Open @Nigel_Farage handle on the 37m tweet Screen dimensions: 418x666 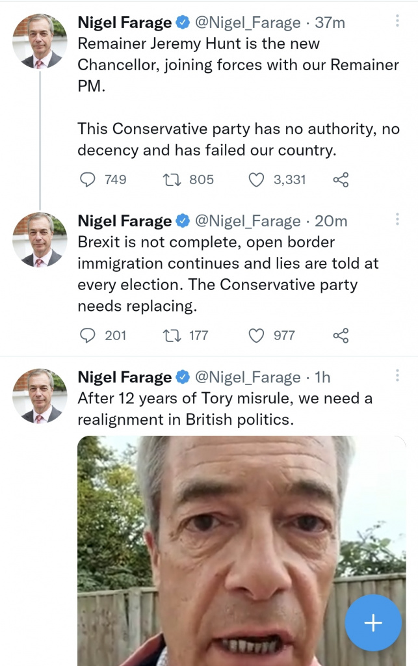pos(248,23)
